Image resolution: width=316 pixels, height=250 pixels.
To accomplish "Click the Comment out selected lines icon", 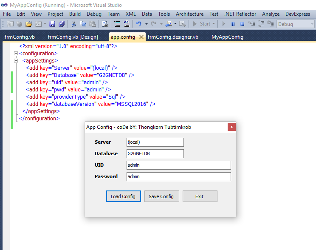I will 117,24.
